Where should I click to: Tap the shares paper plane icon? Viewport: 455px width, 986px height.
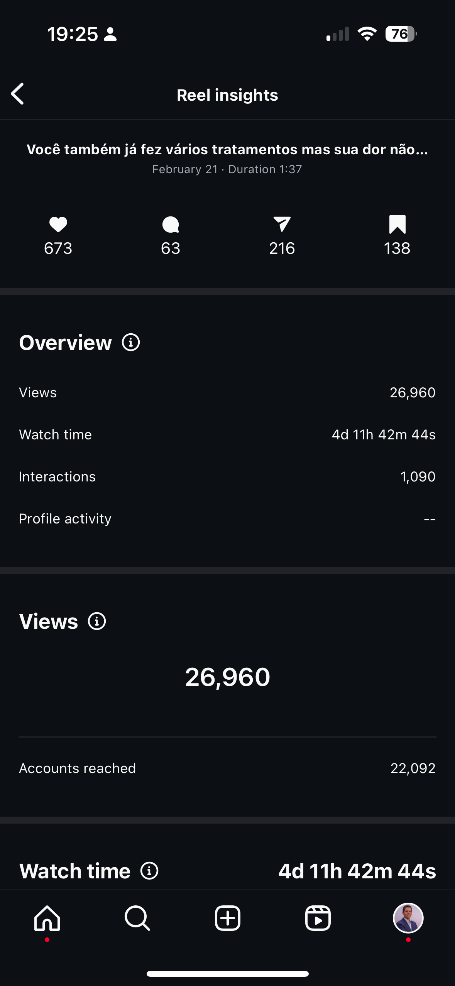click(x=282, y=224)
